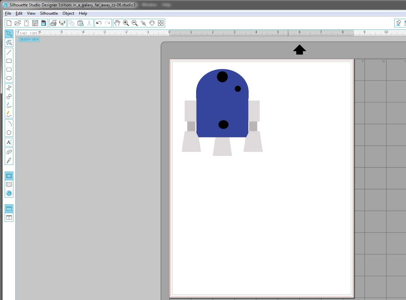Select the Draw an Ellipse tool
406x300 pixels.
click(9, 78)
